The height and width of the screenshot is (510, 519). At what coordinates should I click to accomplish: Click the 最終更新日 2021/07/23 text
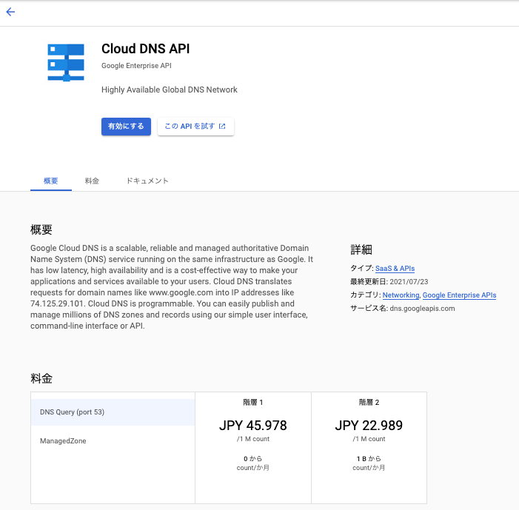[389, 281]
